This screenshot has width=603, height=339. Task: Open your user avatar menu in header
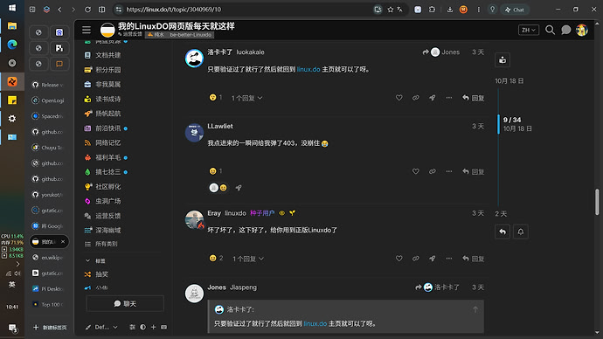pyautogui.click(x=582, y=30)
